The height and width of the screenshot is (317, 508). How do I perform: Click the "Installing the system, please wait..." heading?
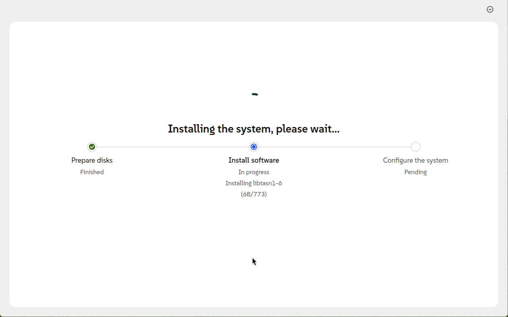(x=254, y=129)
